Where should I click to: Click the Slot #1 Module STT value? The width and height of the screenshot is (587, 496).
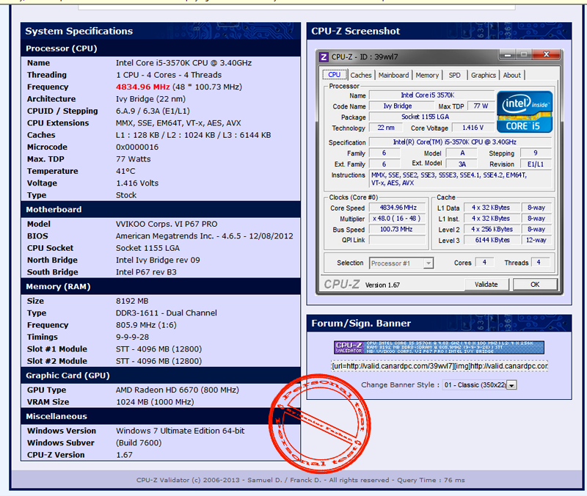(158, 349)
